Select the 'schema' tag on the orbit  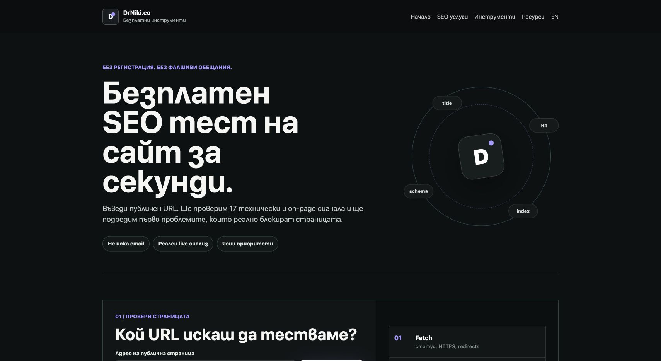(419, 191)
